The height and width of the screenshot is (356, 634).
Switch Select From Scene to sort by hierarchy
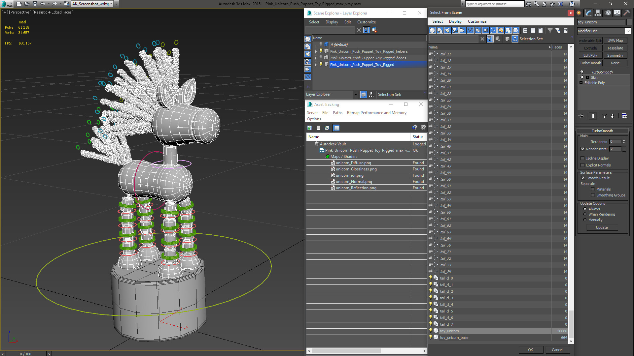coord(515,39)
